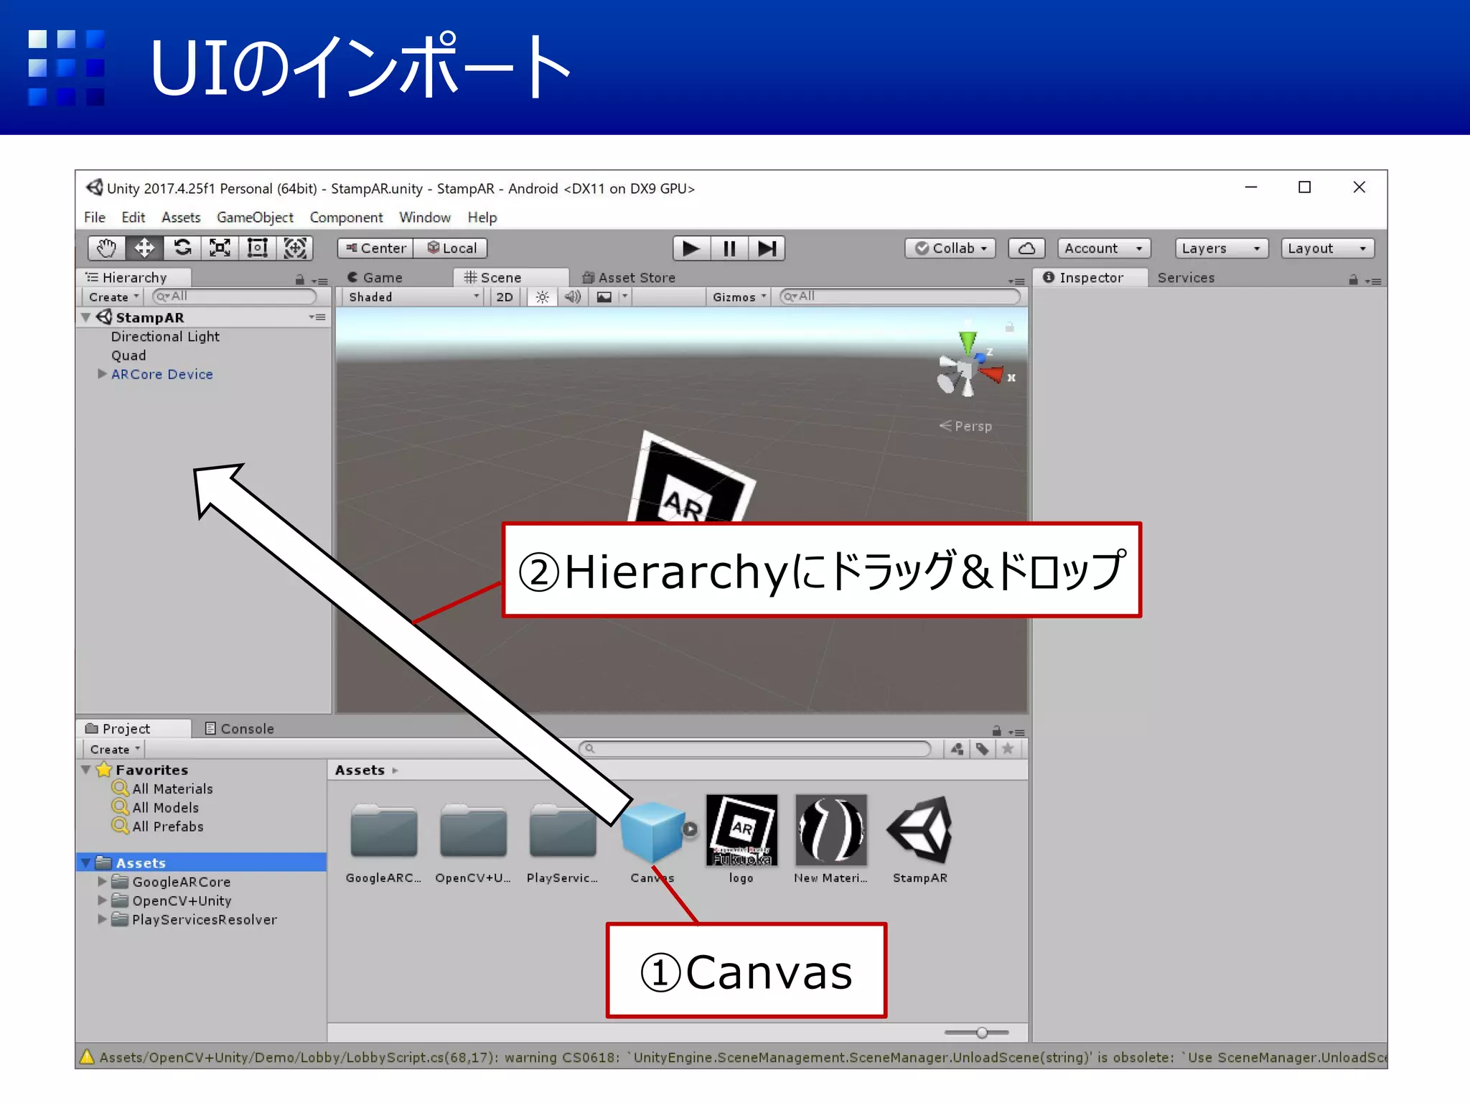The image size is (1470, 1103).
Task: Click the Hierarchy search field
Action: click(235, 297)
